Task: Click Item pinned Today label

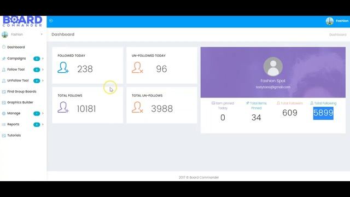Action: click(223, 106)
